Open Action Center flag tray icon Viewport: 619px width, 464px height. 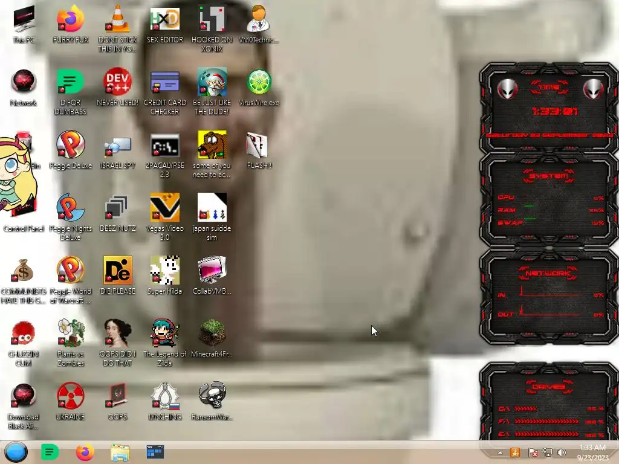click(x=533, y=453)
